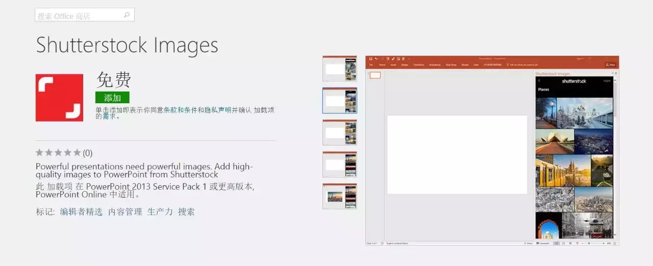Open the 搜索 tag
This screenshot has width=653, height=266.
[186, 212]
